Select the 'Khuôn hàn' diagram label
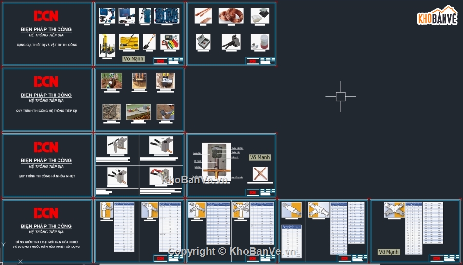This screenshot has height=265, width=463. click(x=197, y=153)
